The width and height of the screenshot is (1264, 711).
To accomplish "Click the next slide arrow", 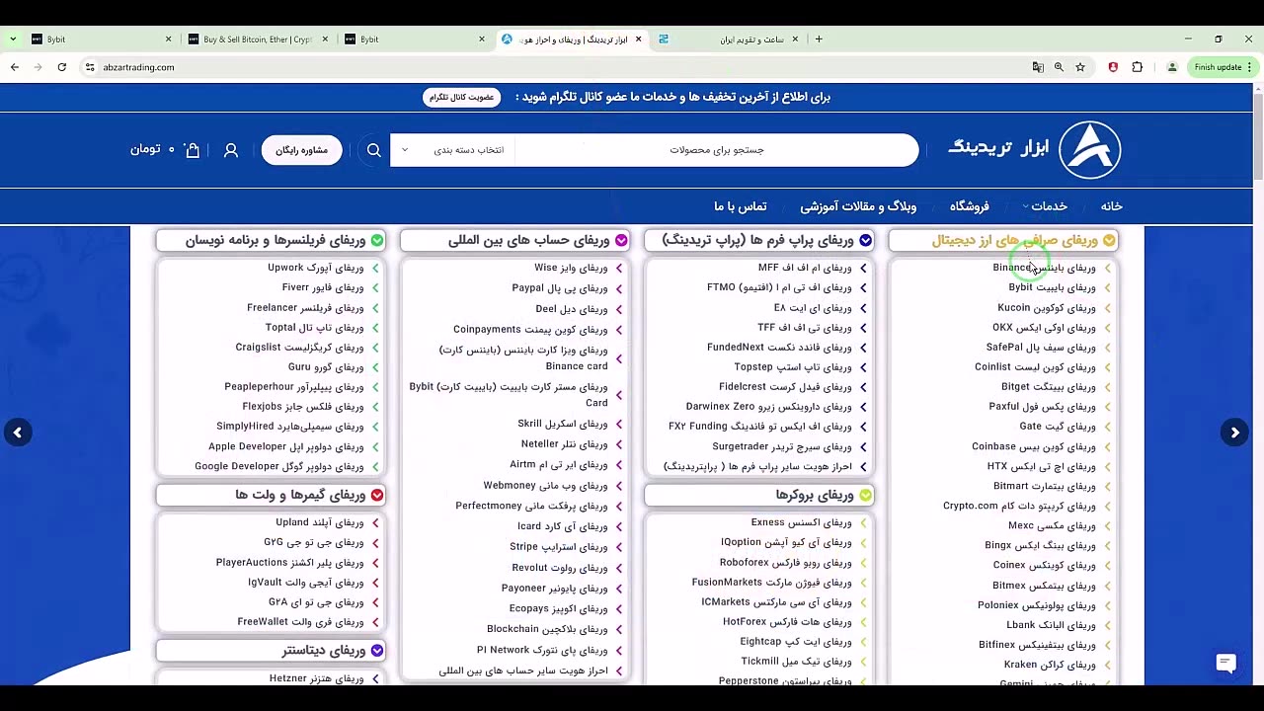I will [1234, 433].
